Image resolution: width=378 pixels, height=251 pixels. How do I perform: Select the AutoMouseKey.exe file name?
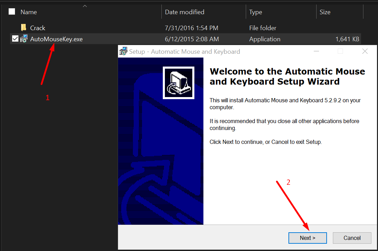click(x=56, y=39)
